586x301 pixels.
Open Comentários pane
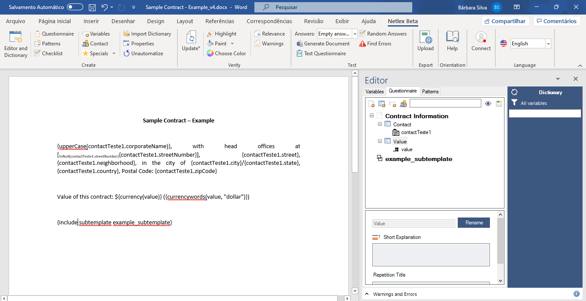(557, 21)
